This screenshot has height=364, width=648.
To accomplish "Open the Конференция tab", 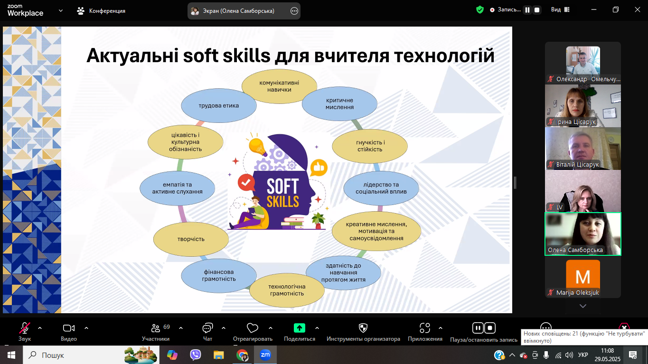I will click(101, 10).
